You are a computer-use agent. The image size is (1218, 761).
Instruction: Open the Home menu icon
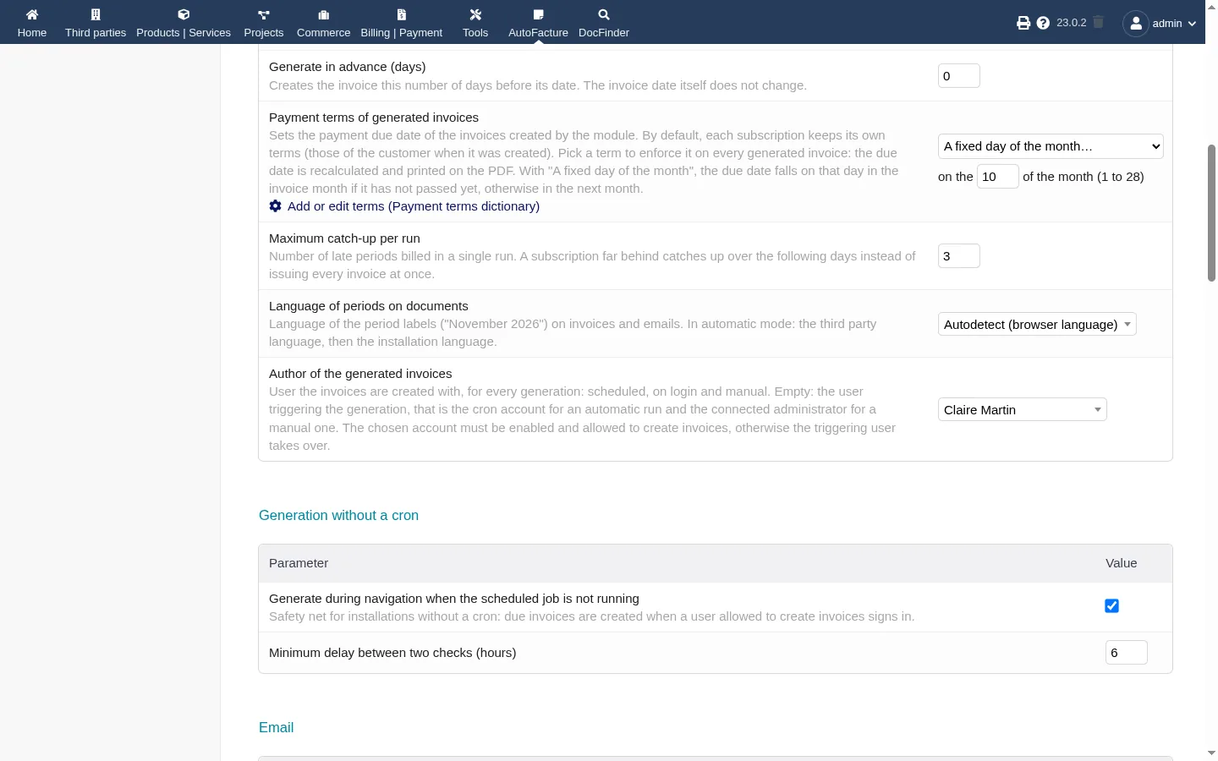click(32, 14)
